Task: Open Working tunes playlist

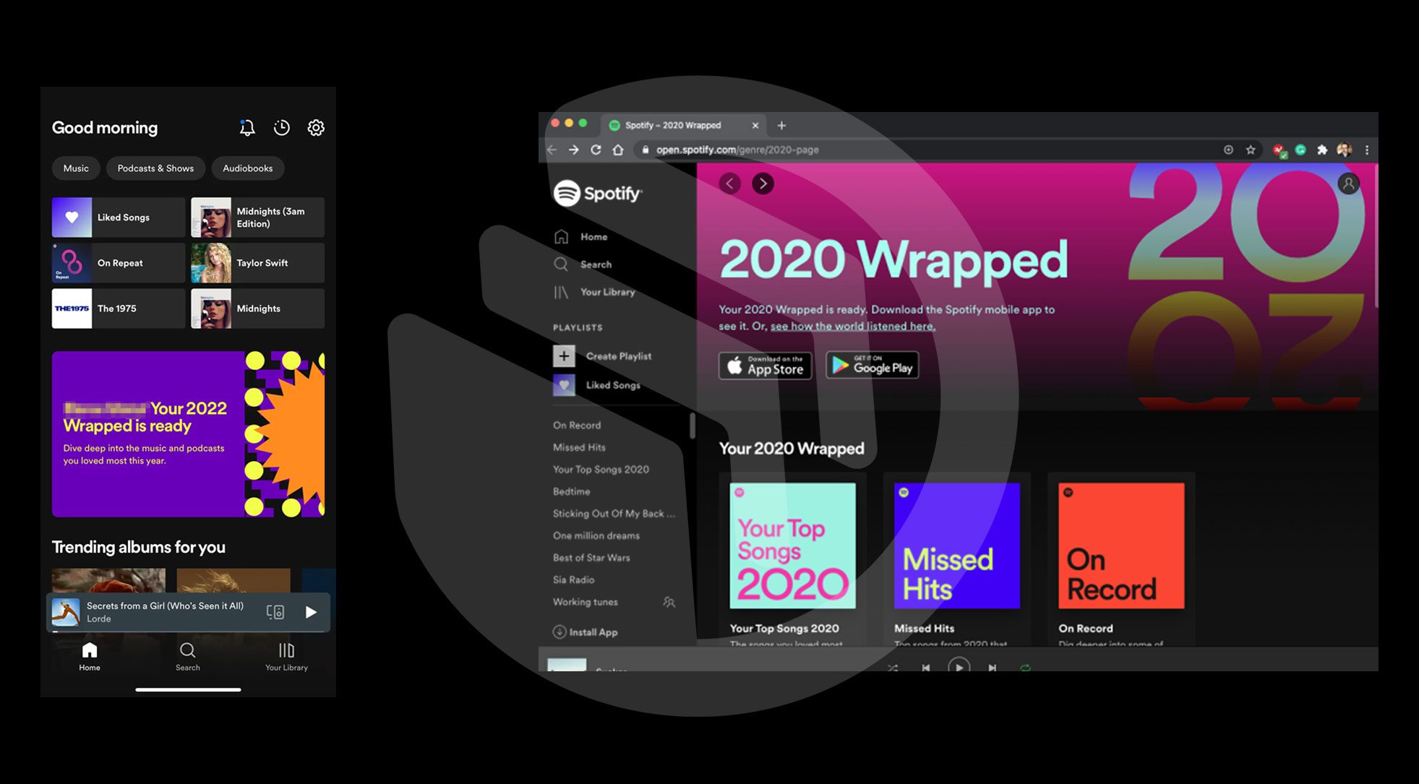Action: [586, 602]
